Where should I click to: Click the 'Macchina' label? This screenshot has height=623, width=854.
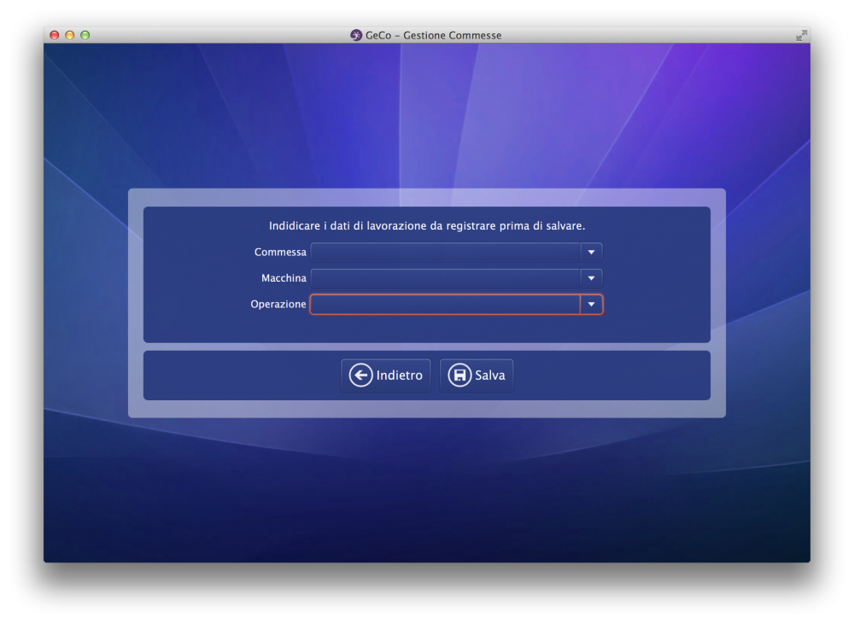(284, 278)
